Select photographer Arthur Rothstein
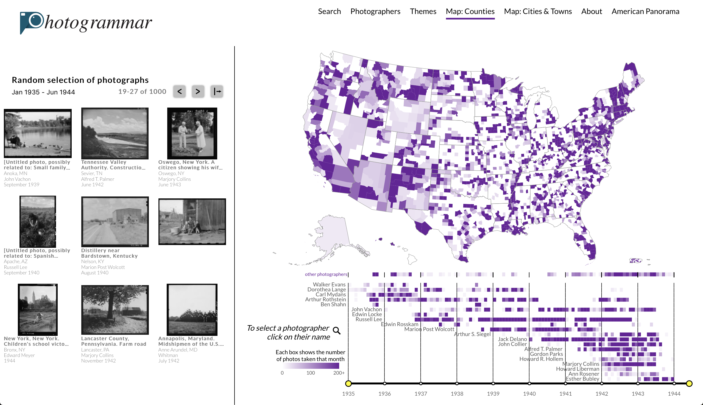This screenshot has width=703, height=405. [x=325, y=299]
